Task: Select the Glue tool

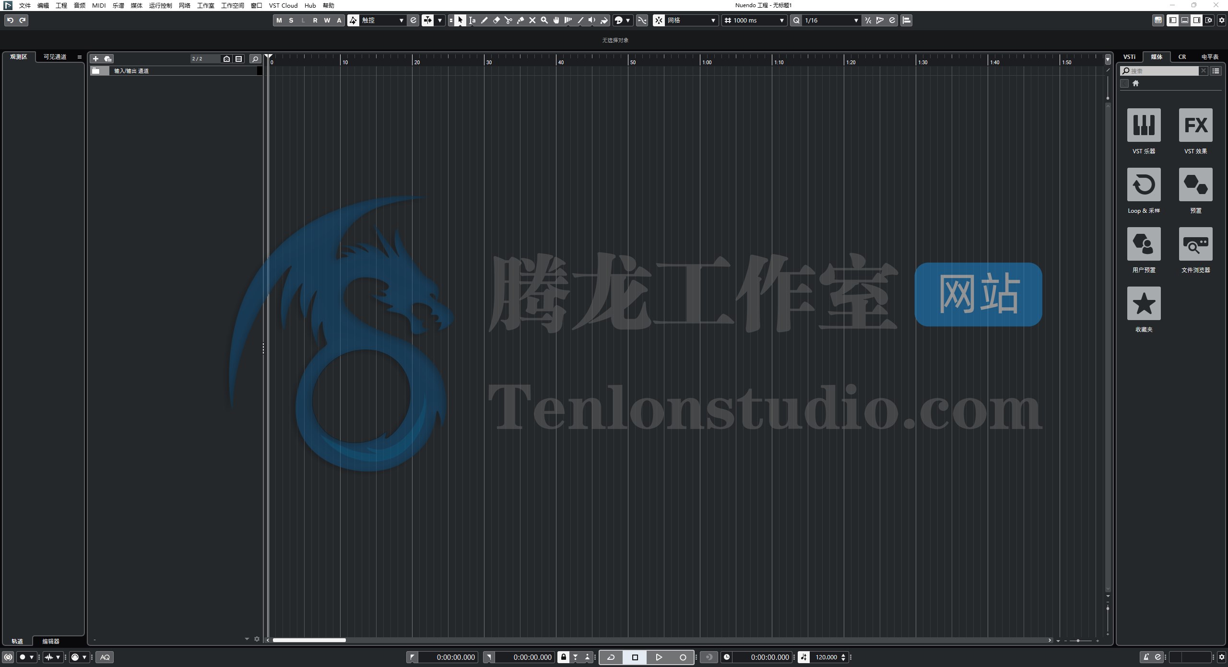Action: [520, 20]
